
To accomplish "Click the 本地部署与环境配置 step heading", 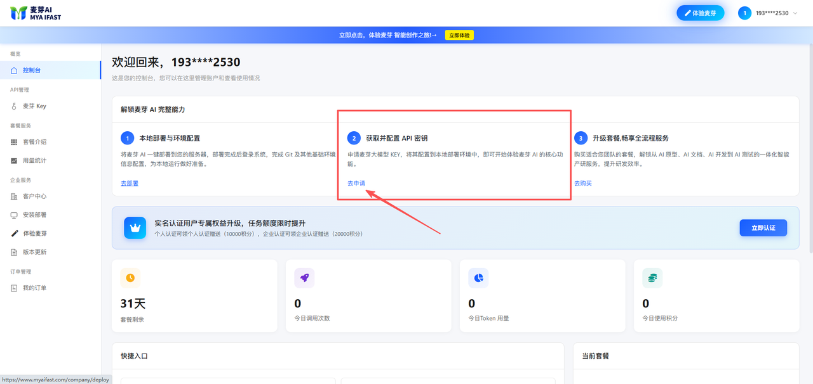I will click(170, 138).
